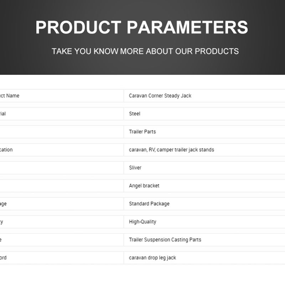
Task: Click the 'TAKE YOU KNOW MORE' subtitle
Action: click(145, 51)
